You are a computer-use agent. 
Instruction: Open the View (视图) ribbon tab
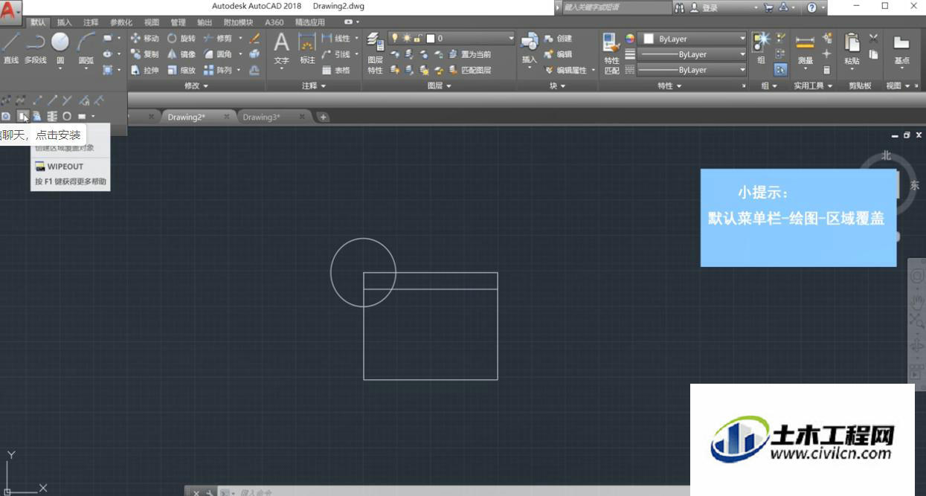[152, 22]
